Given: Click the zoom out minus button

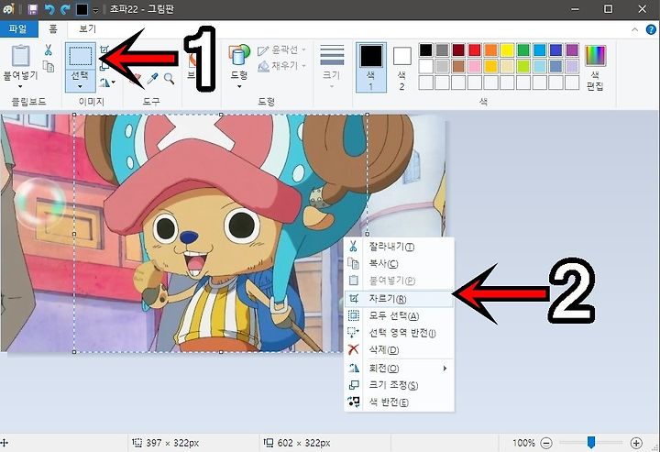Looking at the screenshot, I should pyautogui.click(x=546, y=443).
